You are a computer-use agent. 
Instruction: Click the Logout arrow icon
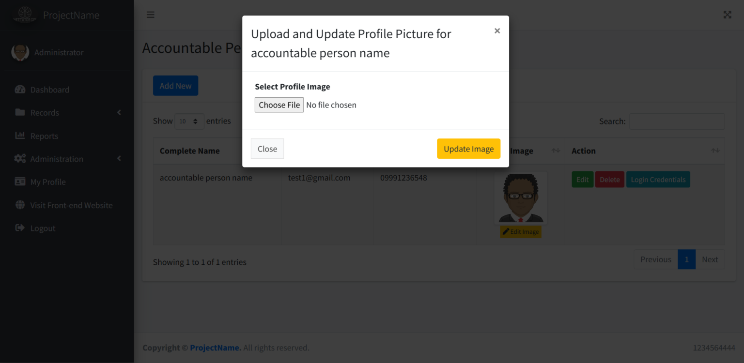20,228
